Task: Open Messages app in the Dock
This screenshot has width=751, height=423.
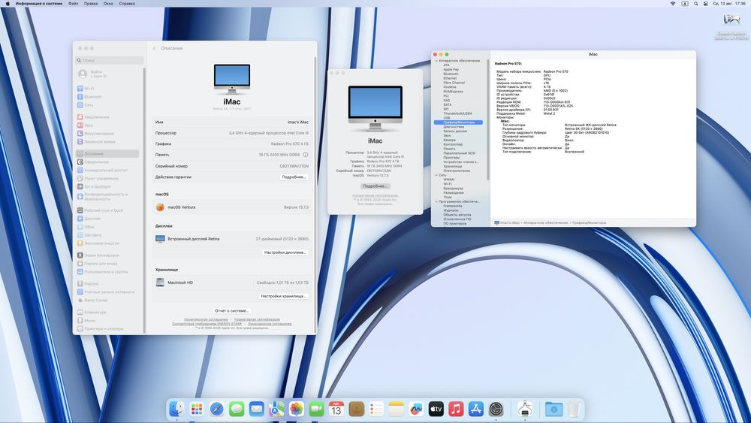Action: [237, 409]
